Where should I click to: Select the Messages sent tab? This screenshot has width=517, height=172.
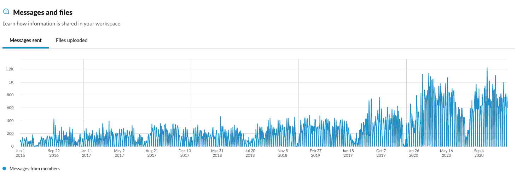pyautogui.click(x=25, y=40)
